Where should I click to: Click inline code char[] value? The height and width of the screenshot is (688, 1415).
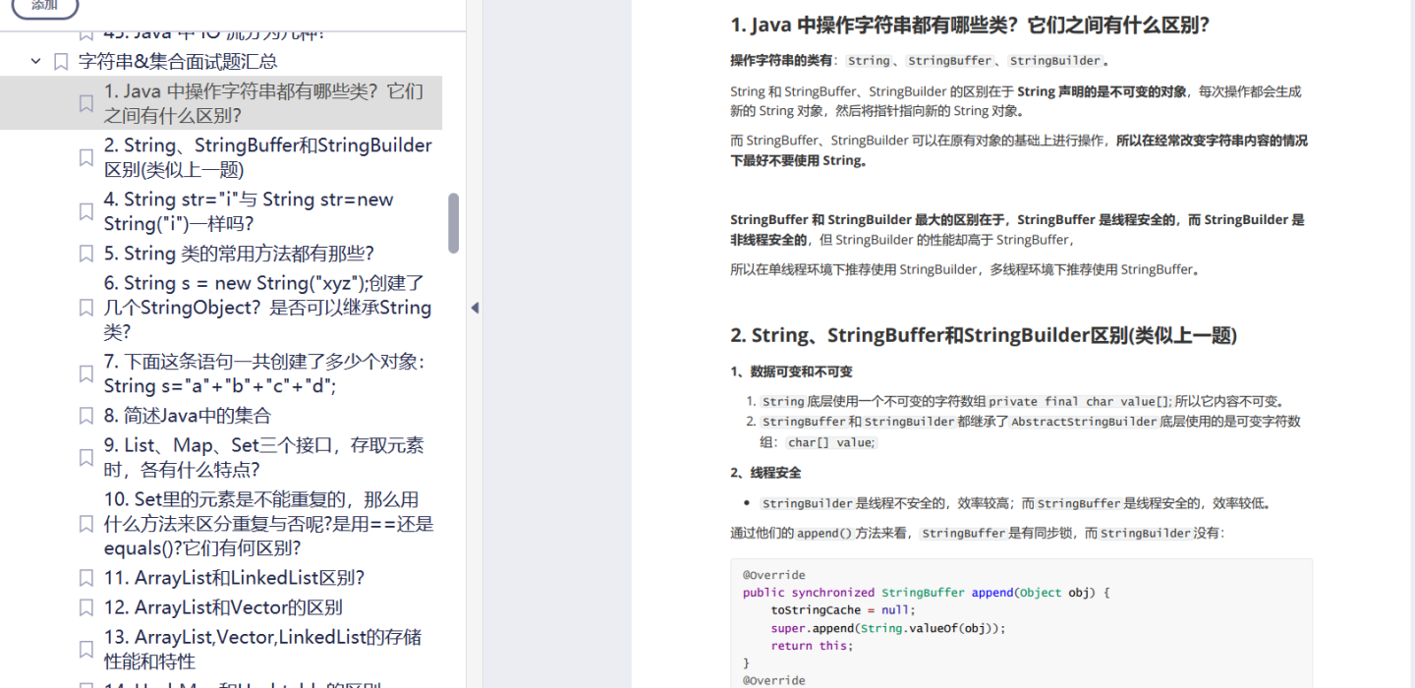pos(830,442)
